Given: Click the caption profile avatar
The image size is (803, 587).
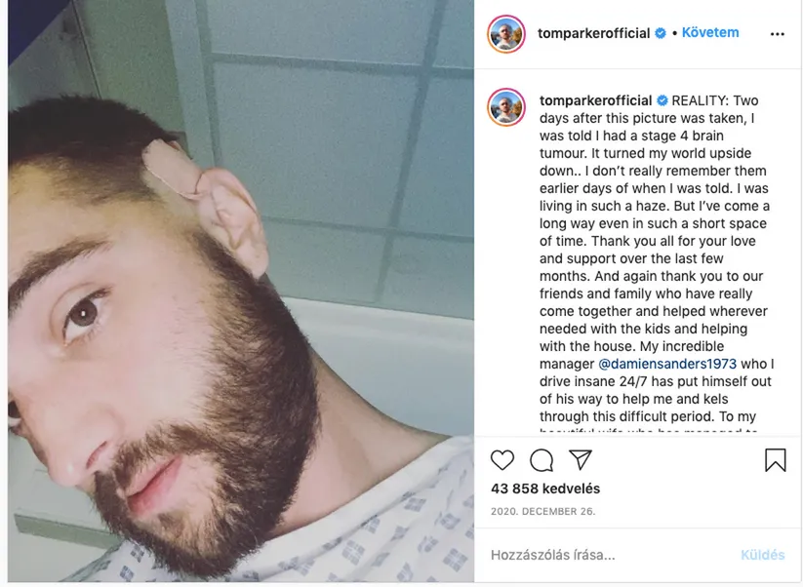Looking at the screenshot, I should point(506,107).
